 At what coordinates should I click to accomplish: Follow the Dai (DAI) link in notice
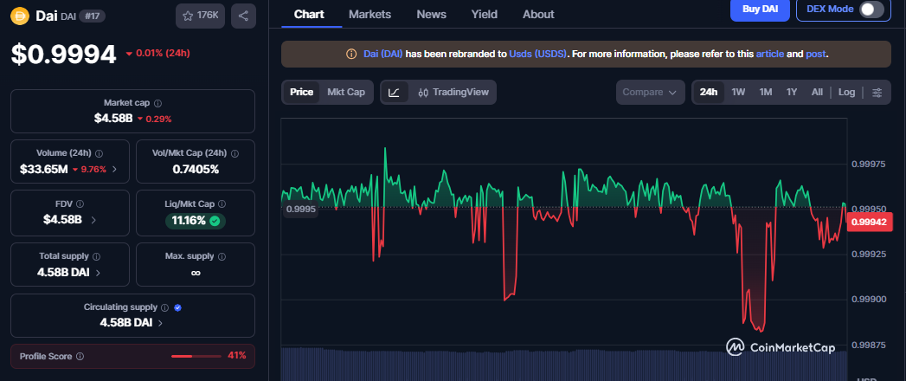(383, 54)
